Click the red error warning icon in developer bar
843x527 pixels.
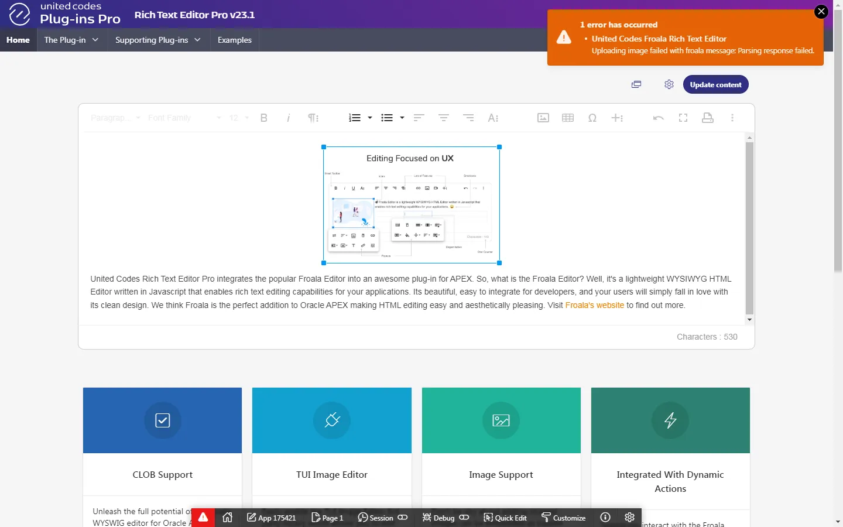point(203,517)
